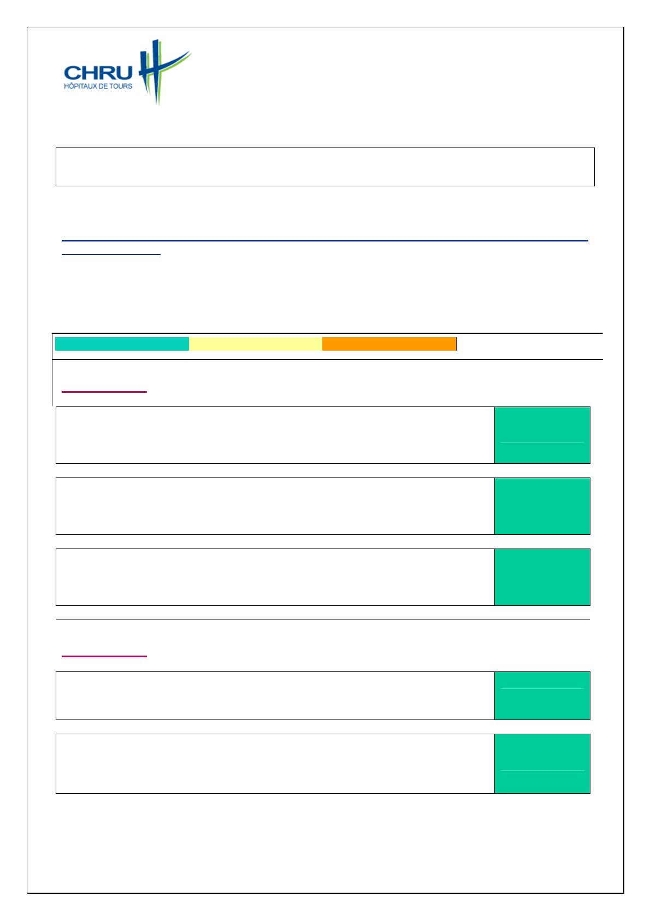Click the third white box in the upper section

coord(275,577)
